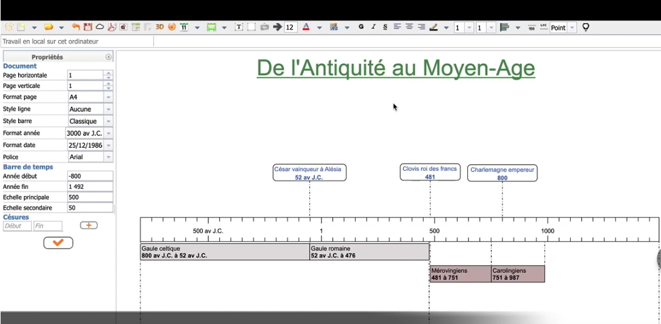Collapse the Propriétés panel header
661x324 pixels.
[108, 57]
